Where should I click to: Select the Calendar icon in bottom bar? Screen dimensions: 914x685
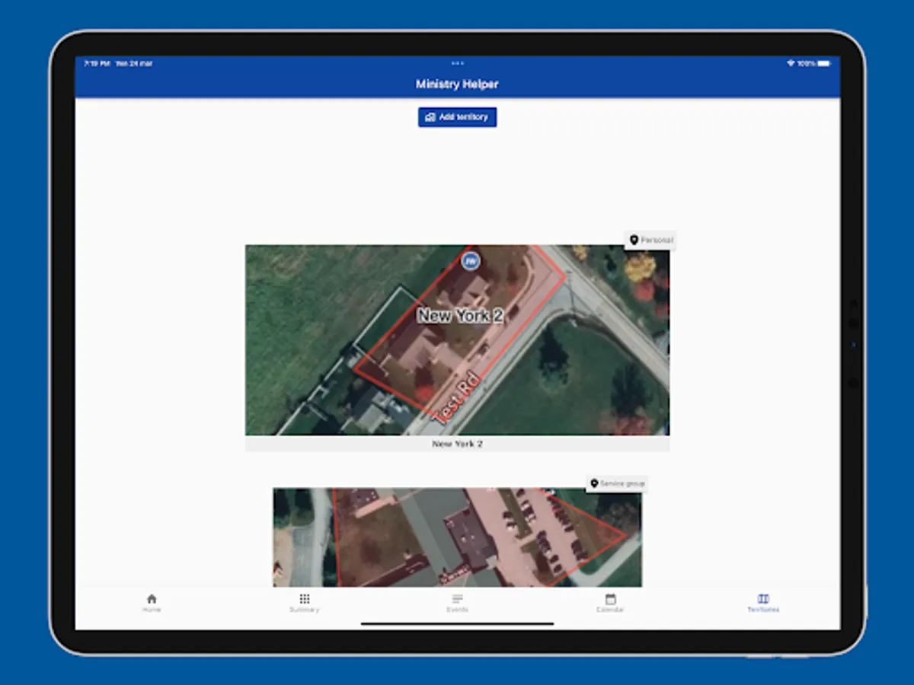point(610,599)
